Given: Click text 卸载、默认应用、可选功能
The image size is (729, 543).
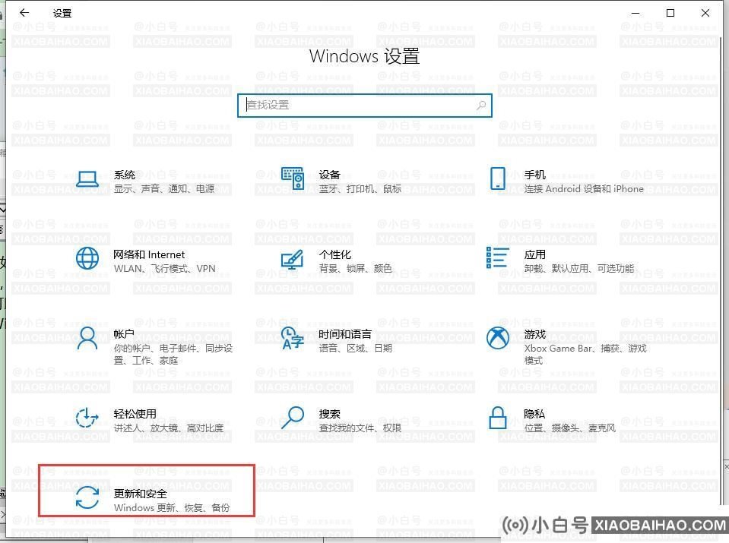Looking at the screenshot, I should 578,269.
